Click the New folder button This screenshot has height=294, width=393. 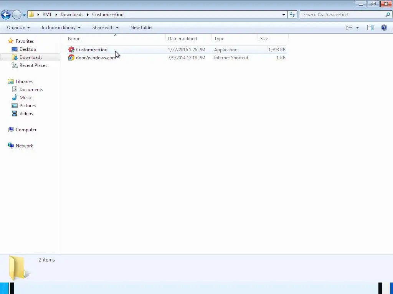(x=142, y=28)
